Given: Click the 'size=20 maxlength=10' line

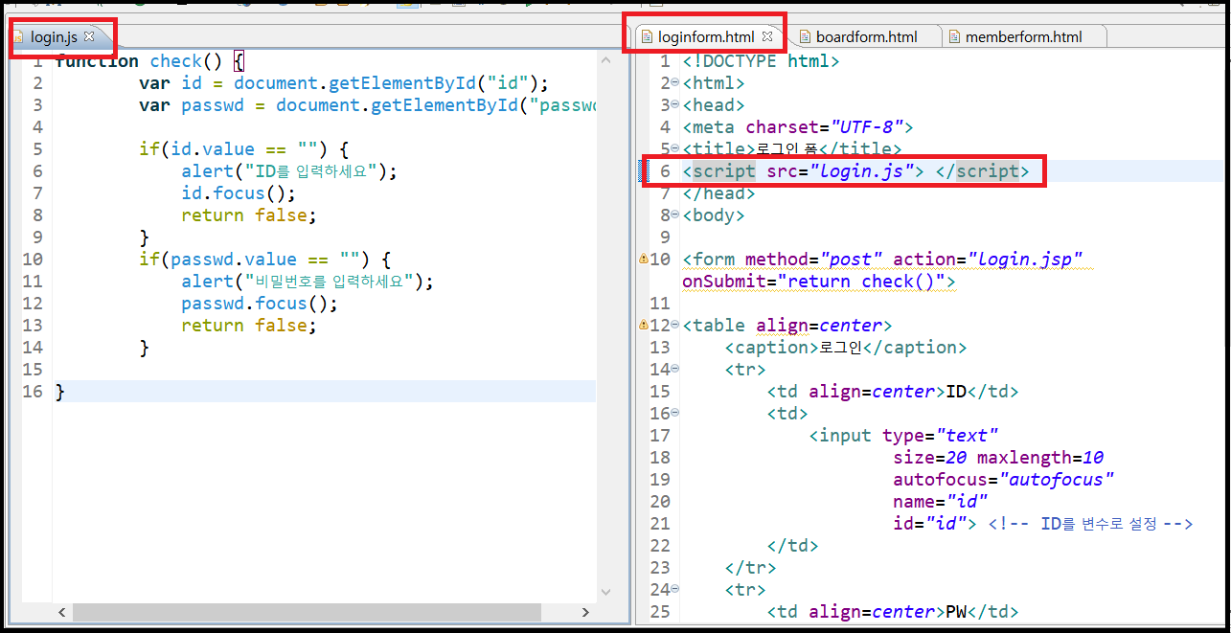Looking at the screenshot, I should [x=998, y=458].
